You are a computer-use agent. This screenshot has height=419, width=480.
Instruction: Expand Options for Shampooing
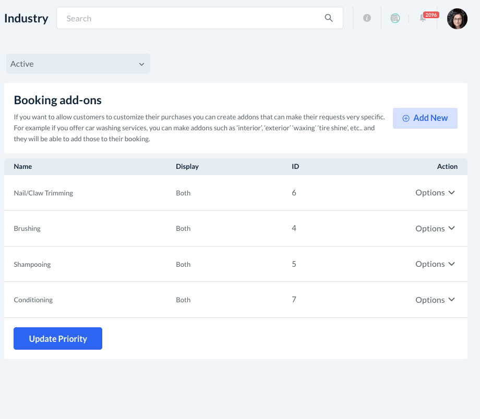coord(435,264)
